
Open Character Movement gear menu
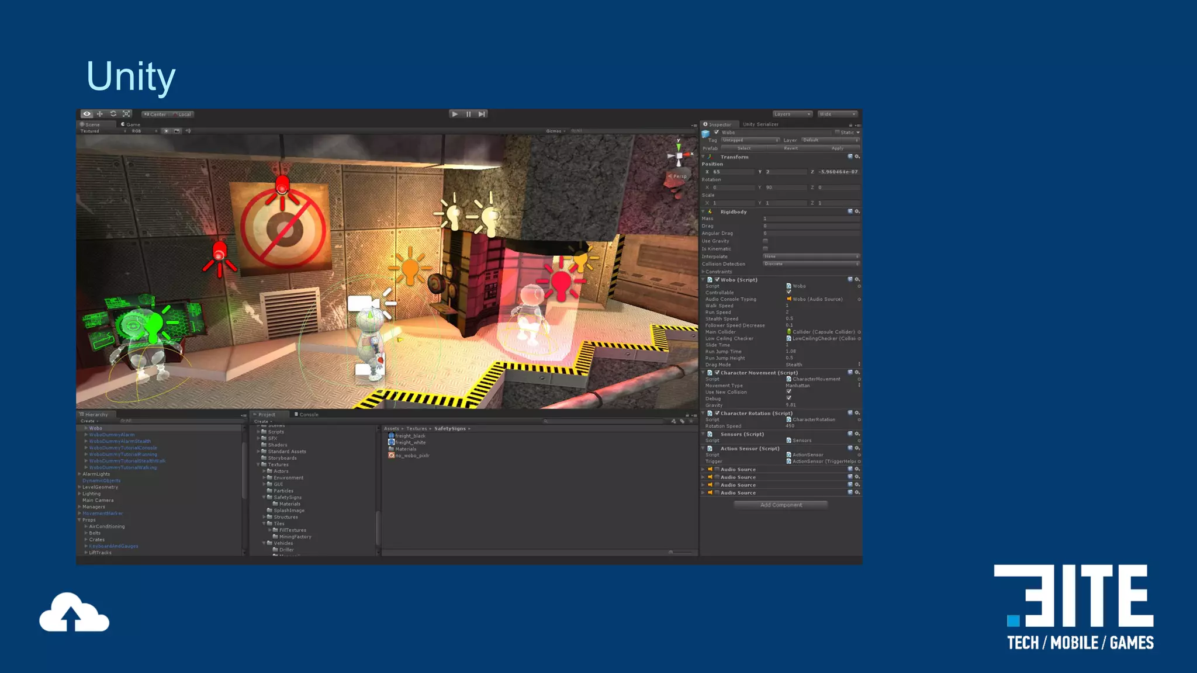[x=857, y=372]
